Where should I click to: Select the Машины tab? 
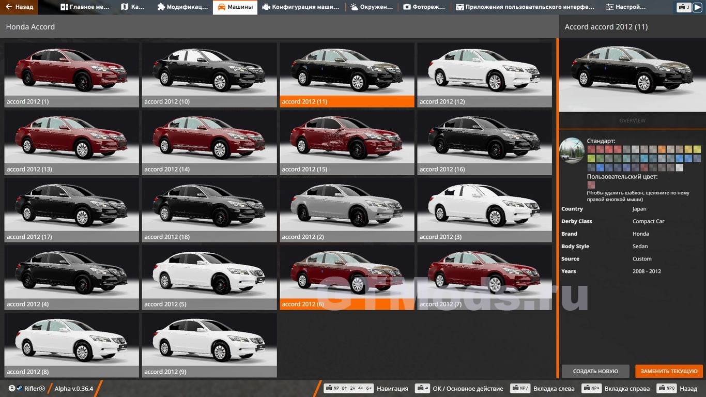click(x=235, y=7)
